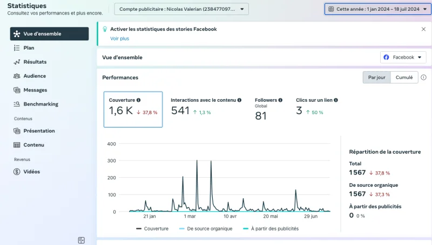Collapse the sidebar with the panel icon
Viewport: 432px width, 245px height.
point(81,240)
